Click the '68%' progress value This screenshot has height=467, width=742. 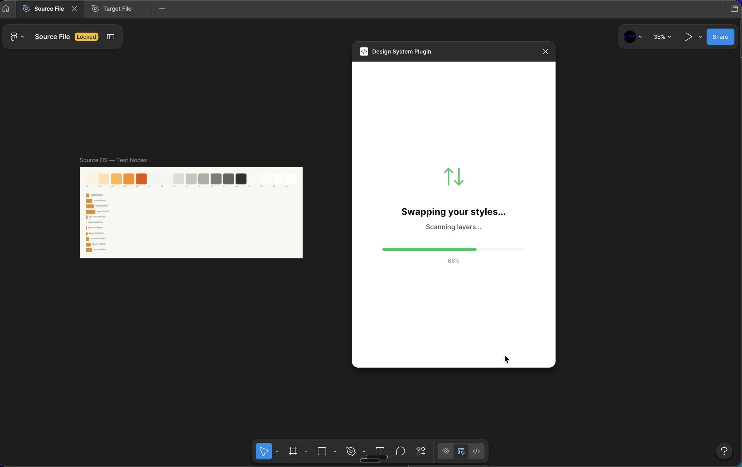453,261
